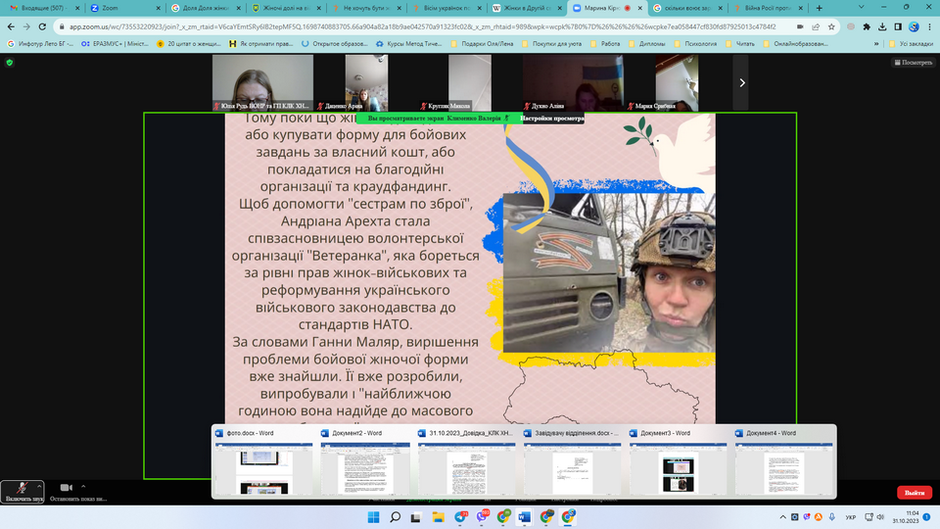Open фото.docx Word preview thumbnail
Screen dimensions: 940x529
pos(262,468)
